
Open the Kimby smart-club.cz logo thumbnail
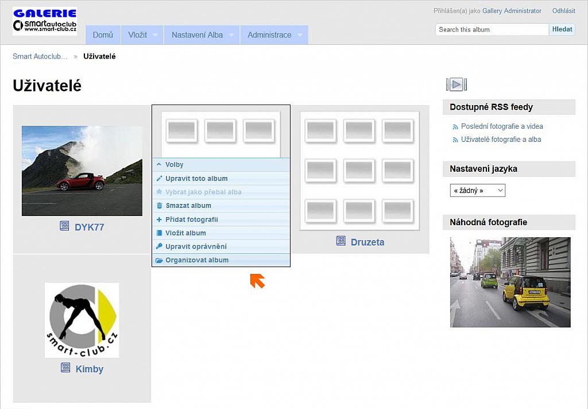point(82,320)
